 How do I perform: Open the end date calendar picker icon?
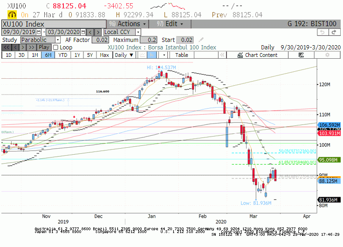83,32
